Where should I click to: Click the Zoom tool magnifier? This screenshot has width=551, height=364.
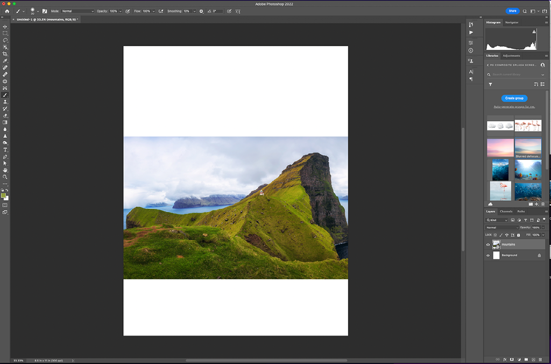pos(5,177)
